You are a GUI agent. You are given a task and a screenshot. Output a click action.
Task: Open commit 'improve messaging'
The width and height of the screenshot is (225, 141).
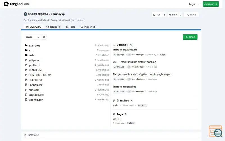[x=124, y=87]
